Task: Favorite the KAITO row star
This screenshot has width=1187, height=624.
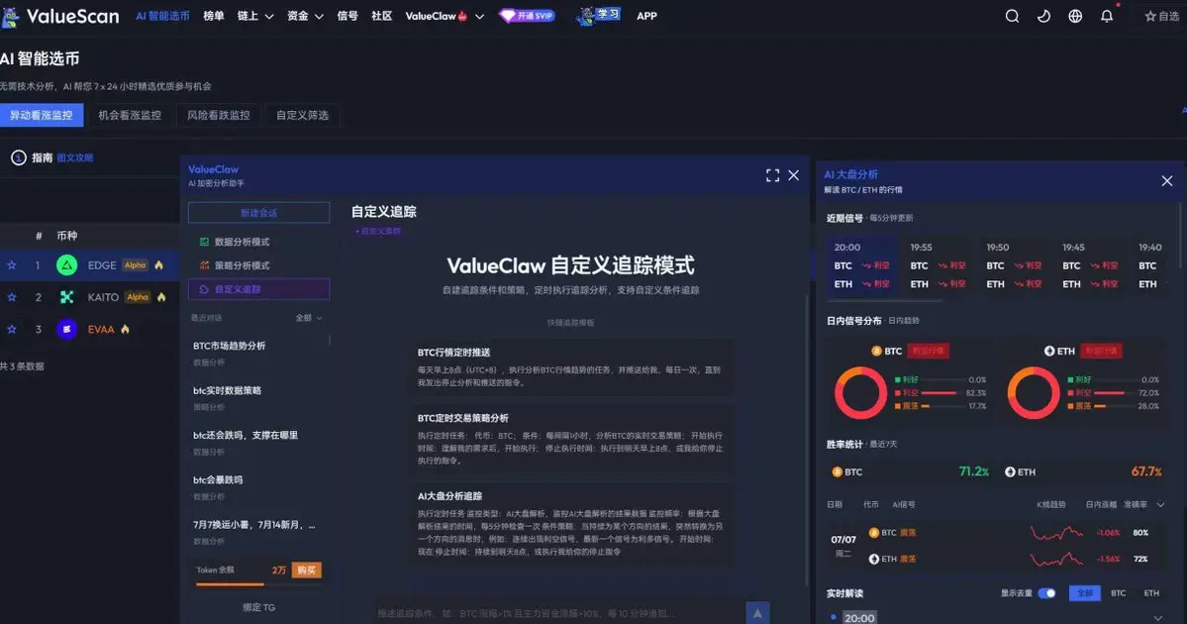Action: point(11,297)
